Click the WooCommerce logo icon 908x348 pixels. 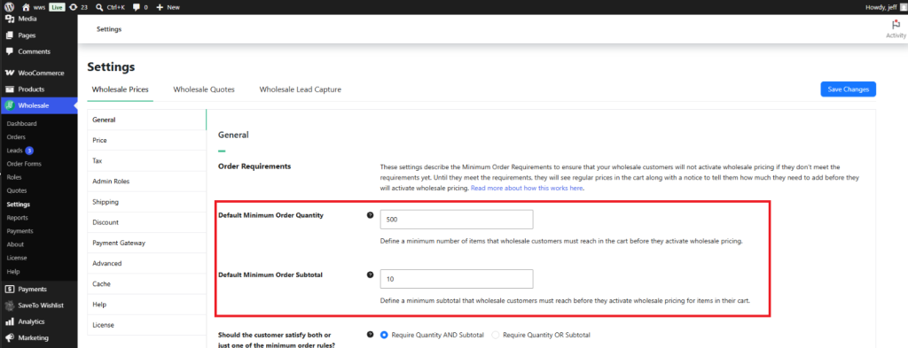coord(9,73)
